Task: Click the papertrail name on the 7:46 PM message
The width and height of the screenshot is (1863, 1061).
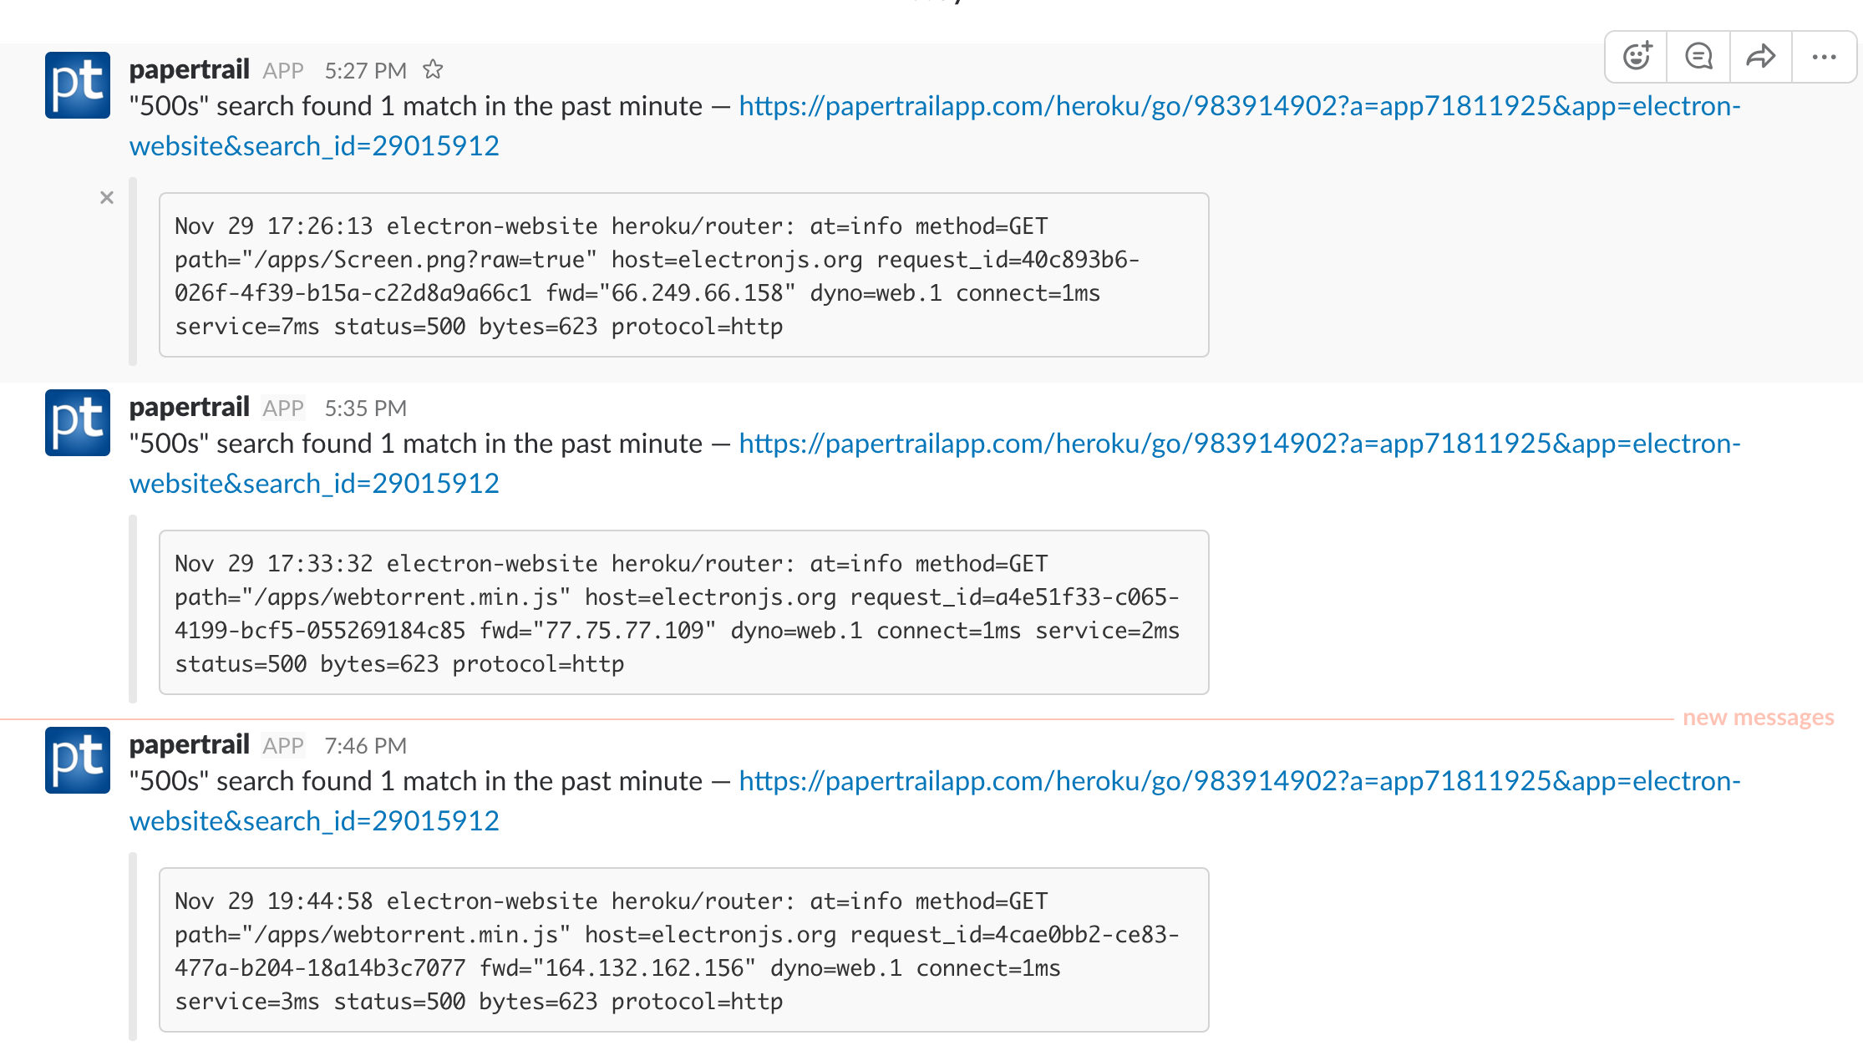Action: 190,744
